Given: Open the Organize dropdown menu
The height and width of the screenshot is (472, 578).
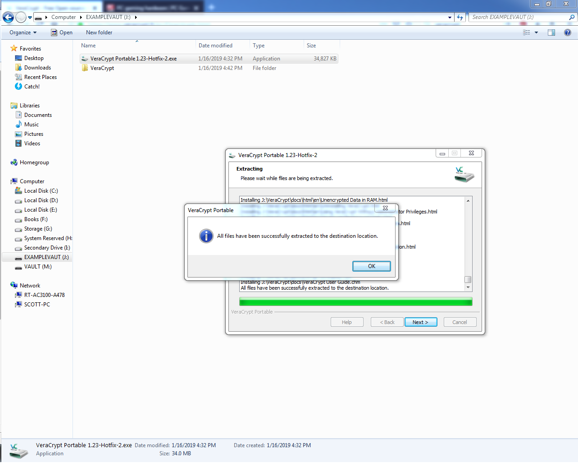Looking at the screenshot, I should coord(22,32).
